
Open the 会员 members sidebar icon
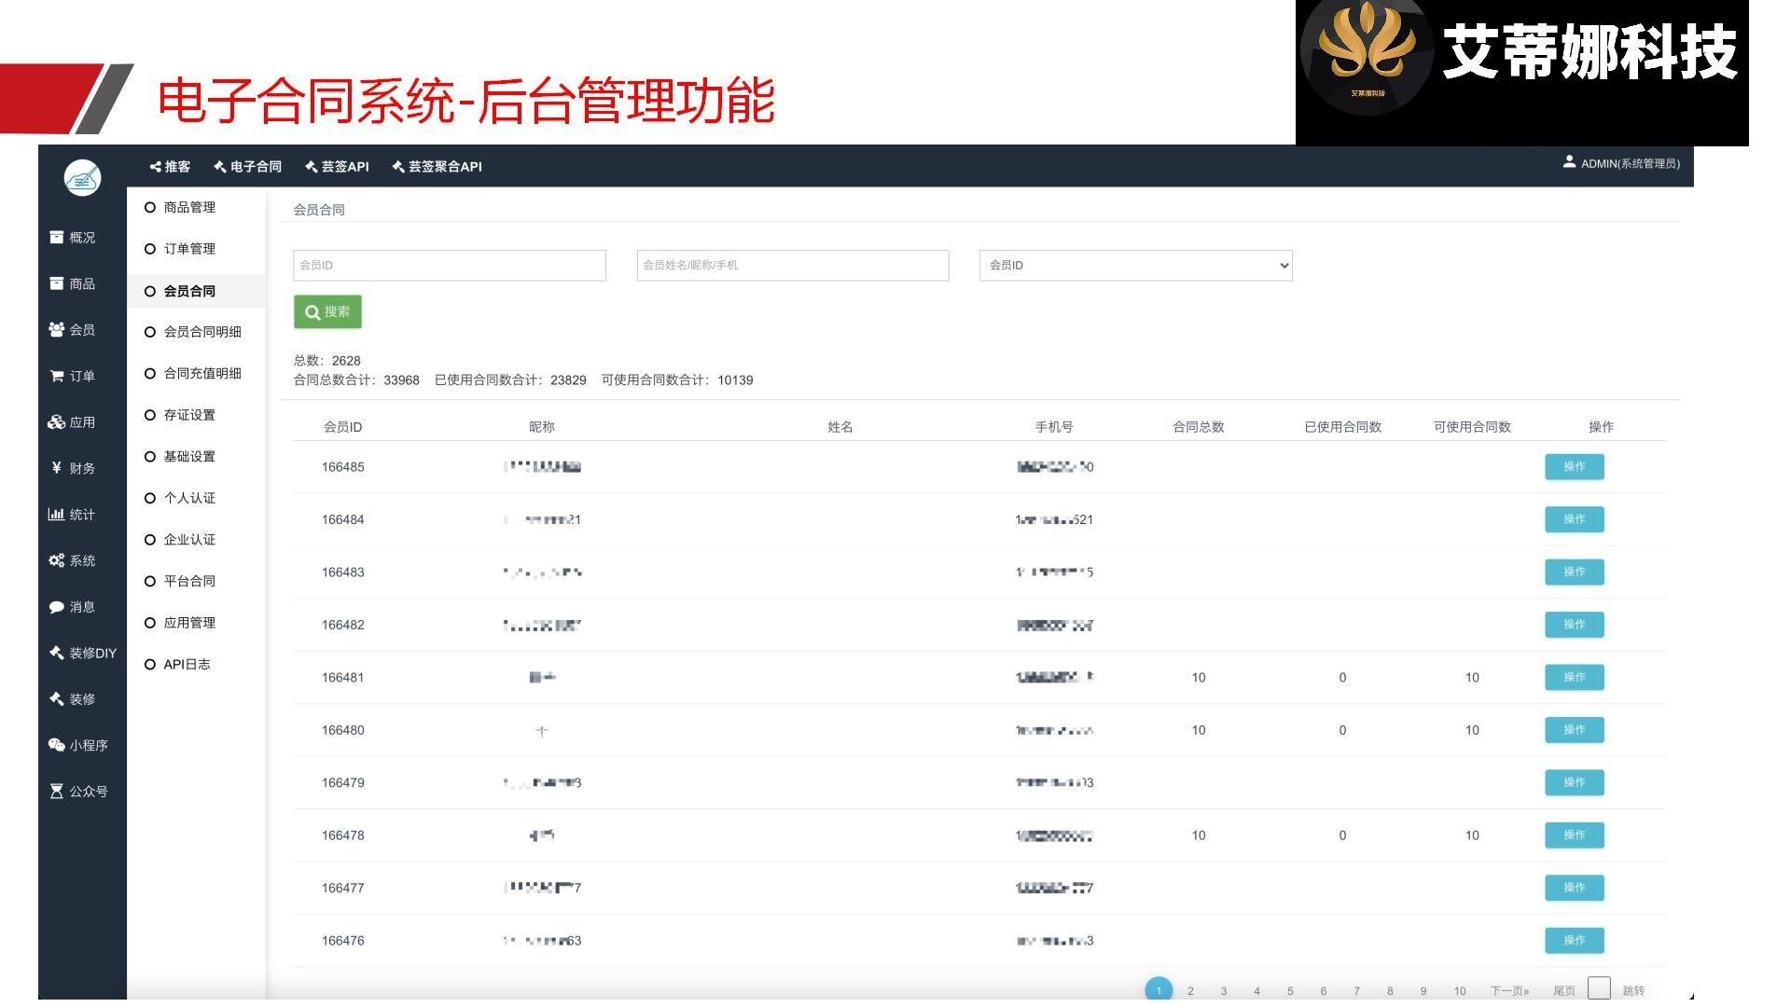point(57,330)
